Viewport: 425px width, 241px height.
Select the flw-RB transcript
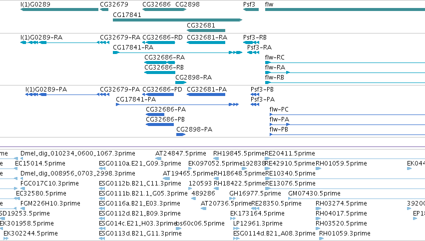click(x=345, y=82)
